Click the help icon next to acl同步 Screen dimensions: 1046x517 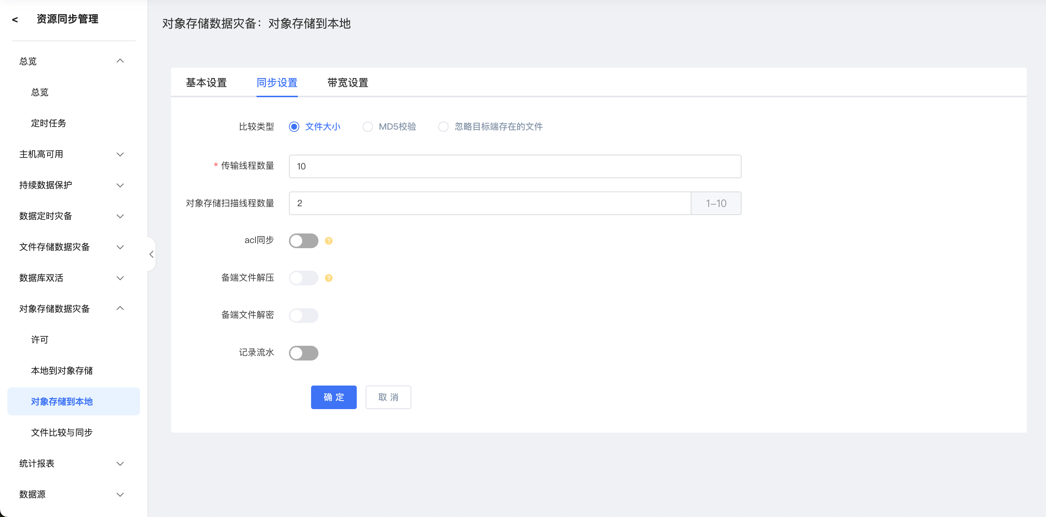328,241
